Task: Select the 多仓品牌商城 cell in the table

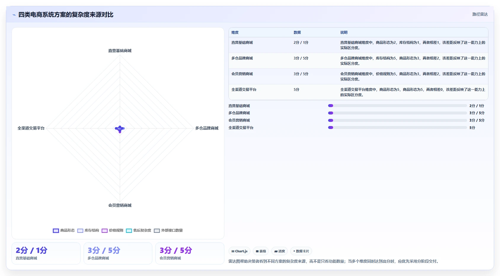Action: (x=242, y=58)
